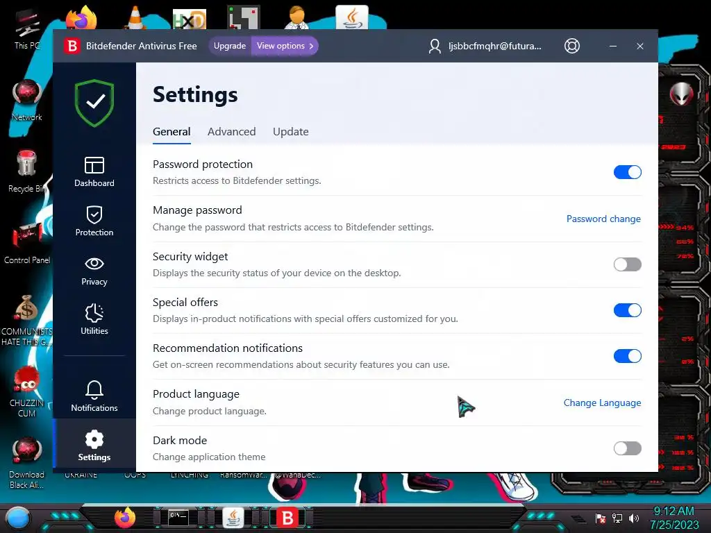The image size is (711, 533).
Task: Turn off Recommendation notifications switch
Action: tap(627, 356)
